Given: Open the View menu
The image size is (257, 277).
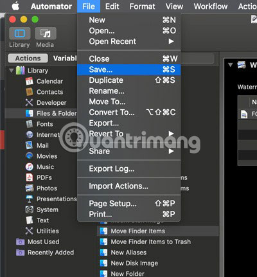Looking at the screenshot, I should click(x=174, y=6).
